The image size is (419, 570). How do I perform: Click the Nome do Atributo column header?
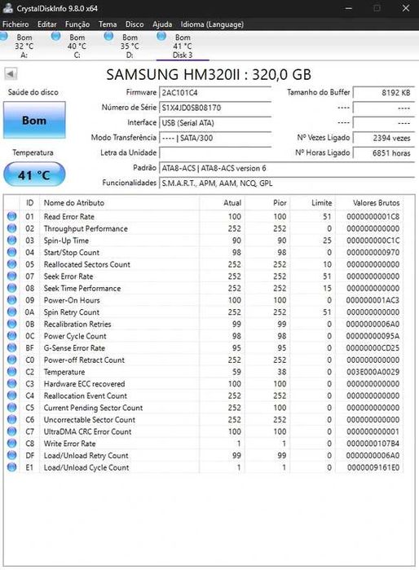(119, 203)
